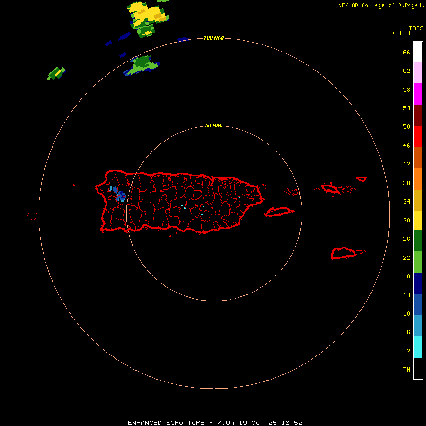
Task: Click the legend value 50
Action: pos(407,127)
